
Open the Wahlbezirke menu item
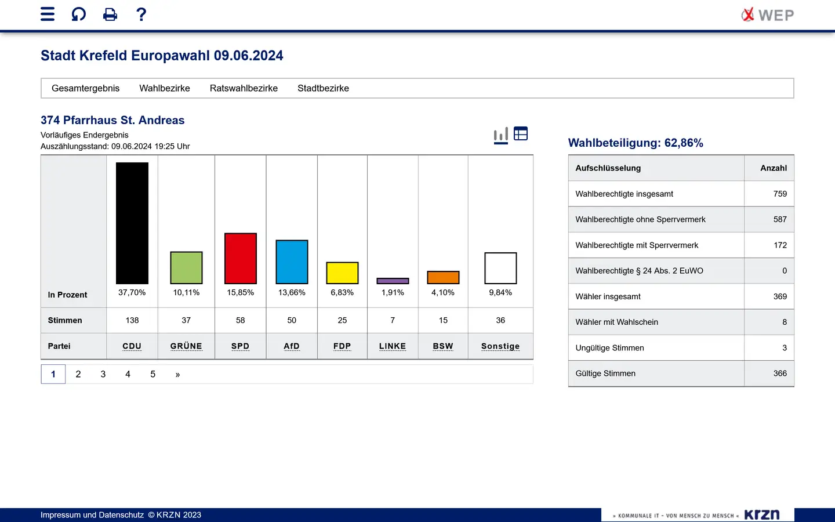point(165,88)
